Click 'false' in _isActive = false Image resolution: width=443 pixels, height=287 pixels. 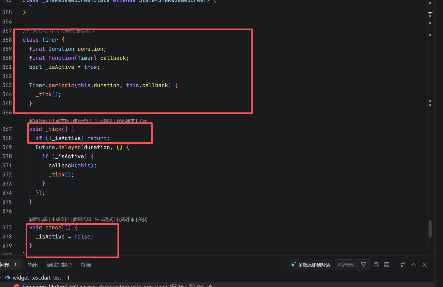pyautogui.click(x=82, y=237)
